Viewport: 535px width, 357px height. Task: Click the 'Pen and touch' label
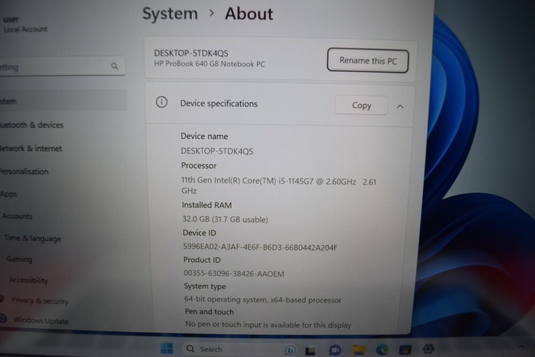tap(210, 312)
